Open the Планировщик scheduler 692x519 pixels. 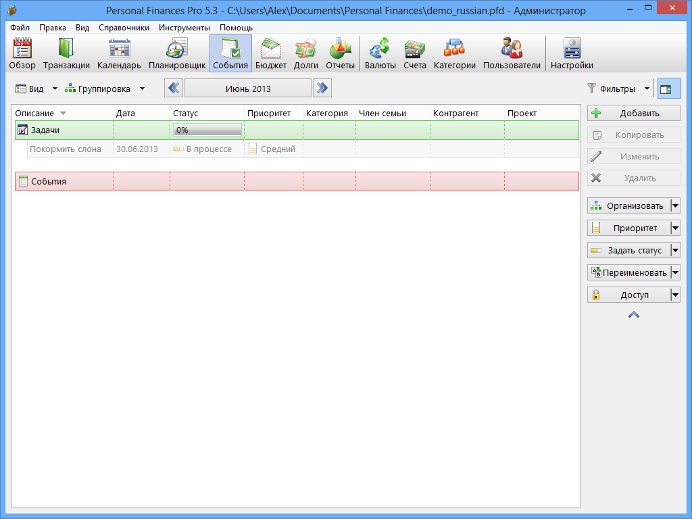coord(177,53)
